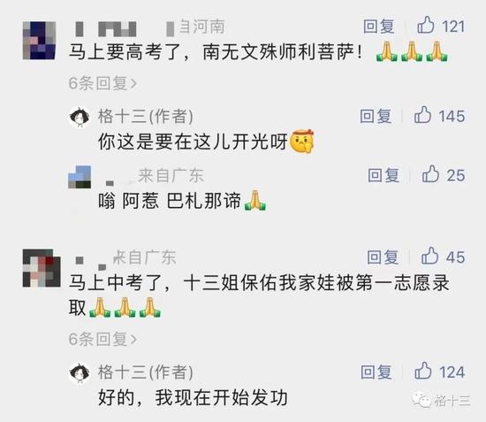Reply to the 高考 comment from Henan
The height and width of the screenshot is (422, 486).
(379, 26)
